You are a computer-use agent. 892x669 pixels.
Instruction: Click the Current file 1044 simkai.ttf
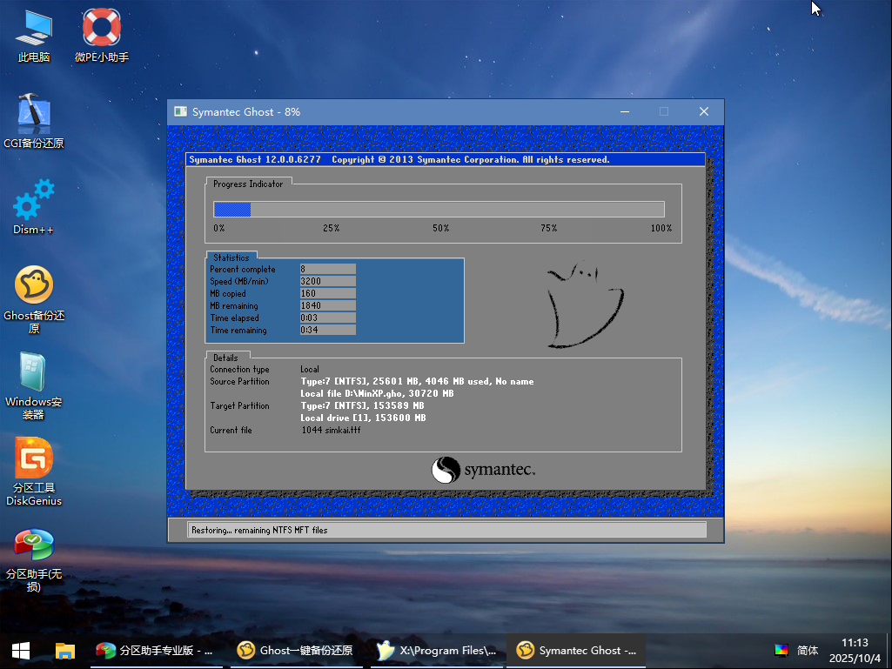click(331, 430)
